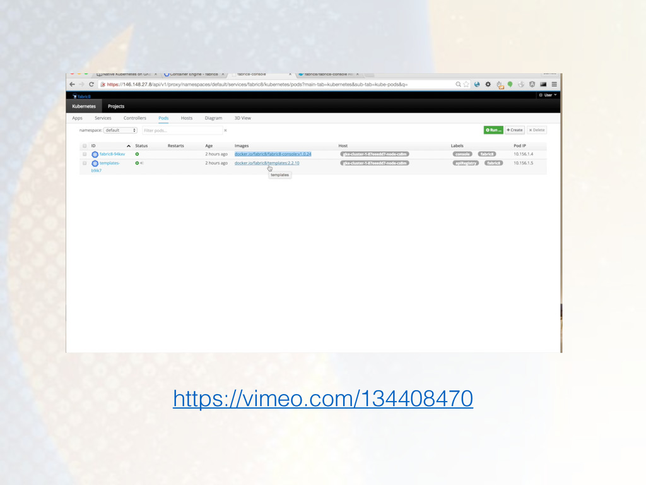This screenshot has width=646, height=485.
Task: Switch to the Projects main tab
Action: pyautogui.click(x=116, y=106)
